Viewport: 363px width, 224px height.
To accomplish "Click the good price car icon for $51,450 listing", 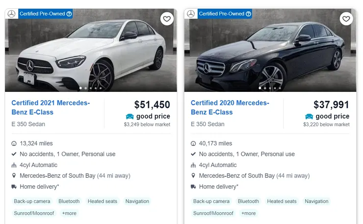I will coord(130,116).
